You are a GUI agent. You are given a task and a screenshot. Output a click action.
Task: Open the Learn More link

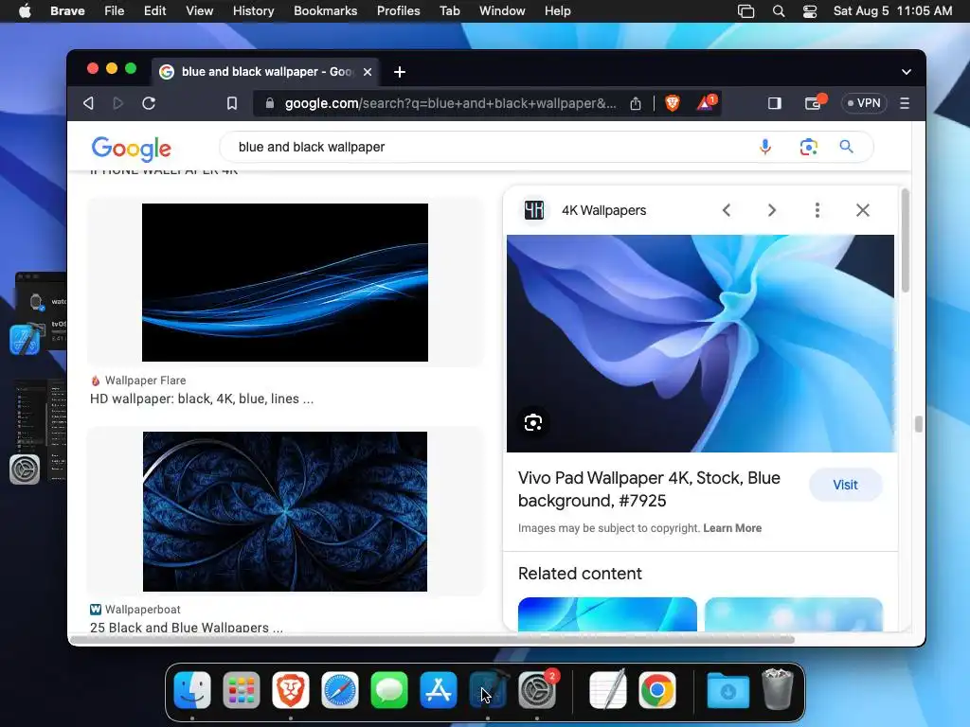pos(732,528)
